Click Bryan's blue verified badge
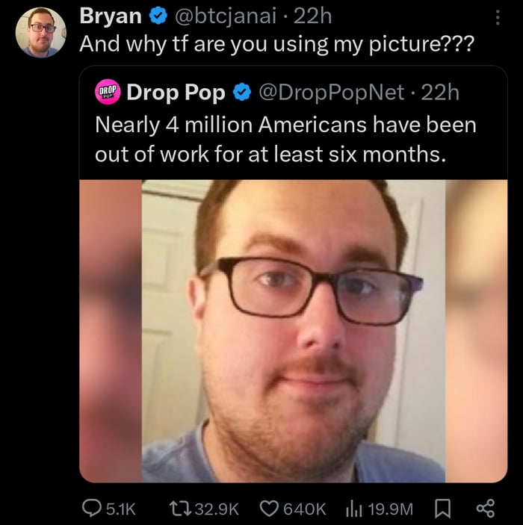Screen dimensions: 523x525 click(x=158, y=16)
